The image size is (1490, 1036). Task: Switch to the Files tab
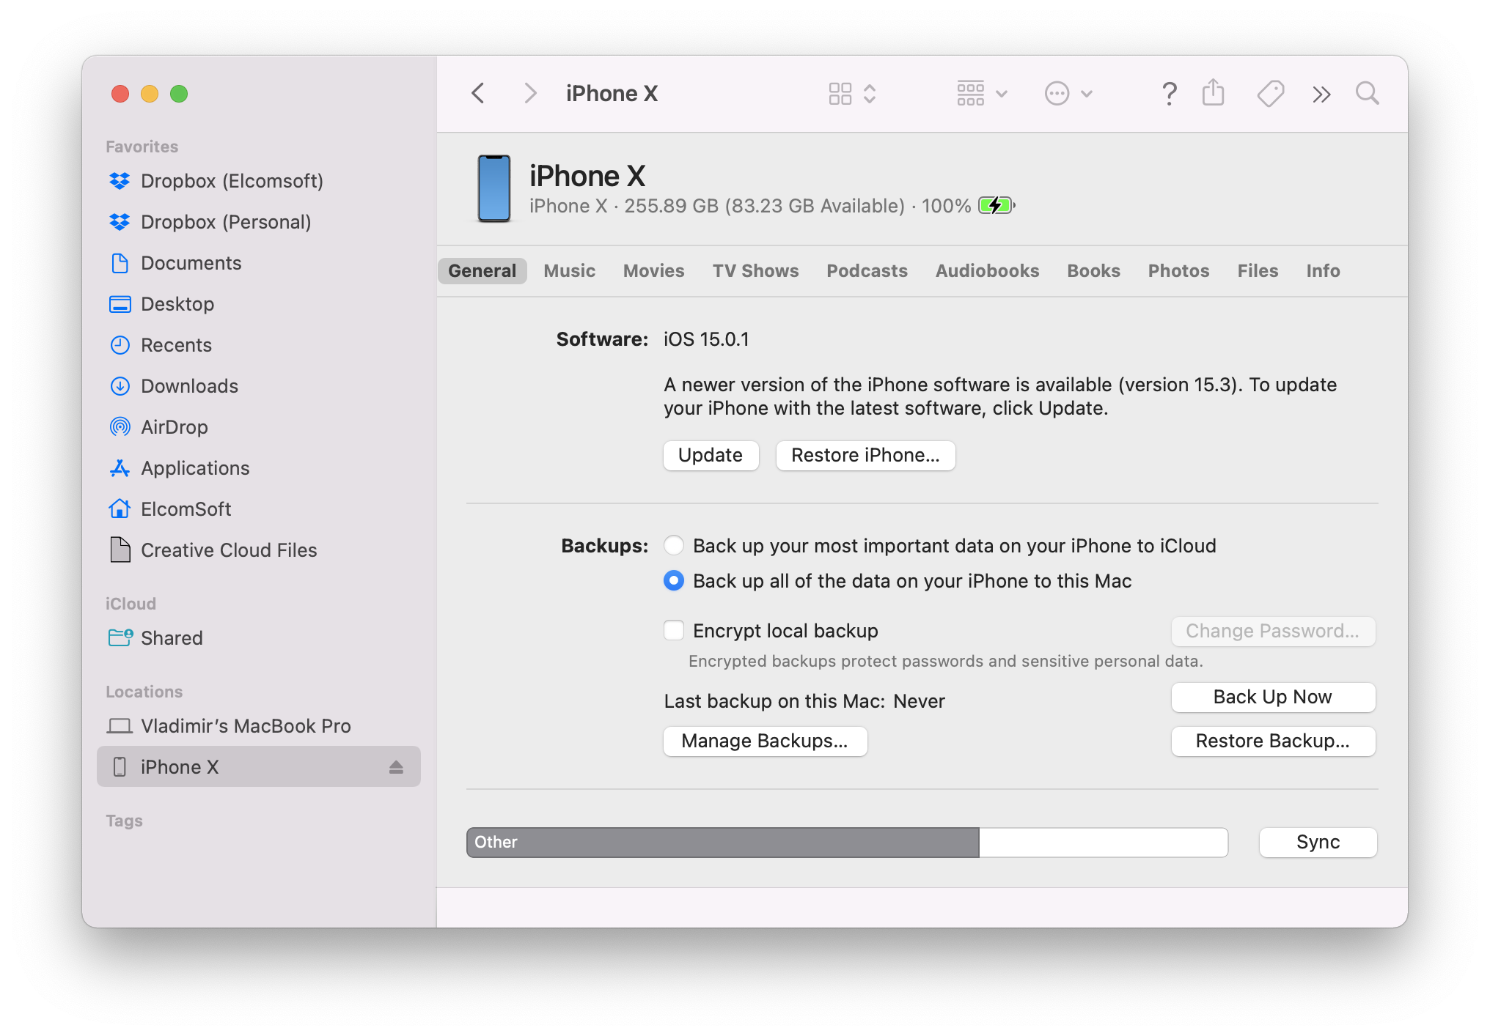1255,270
